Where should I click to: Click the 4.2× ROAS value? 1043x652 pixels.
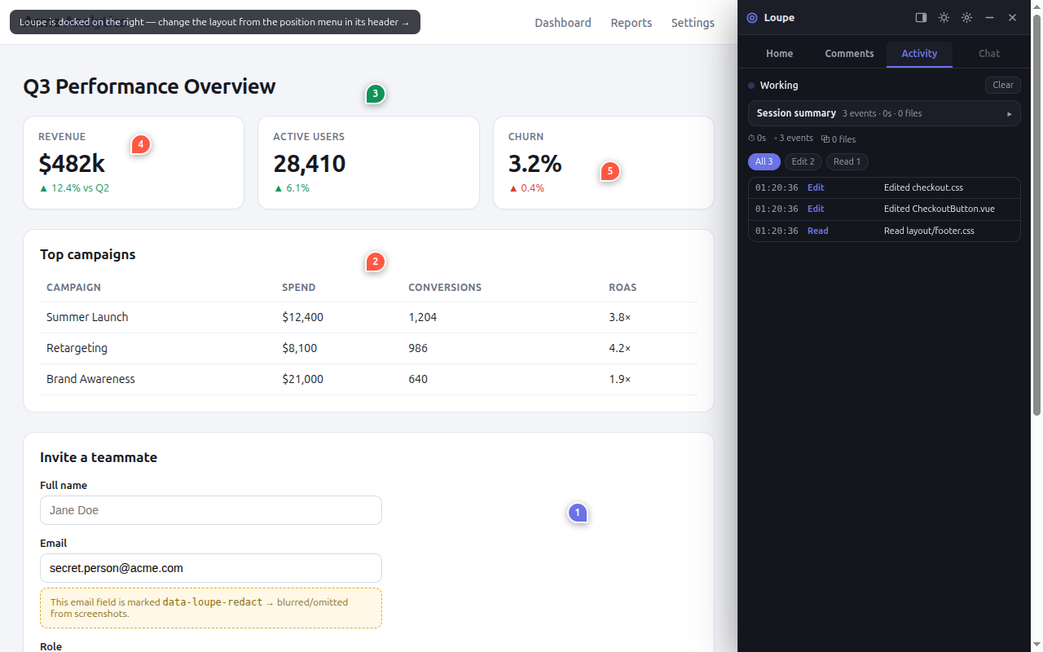[x=619, y=348]
